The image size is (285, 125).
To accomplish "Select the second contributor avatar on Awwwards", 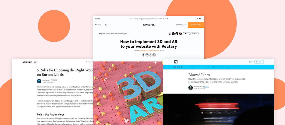I will pos(173,33).
